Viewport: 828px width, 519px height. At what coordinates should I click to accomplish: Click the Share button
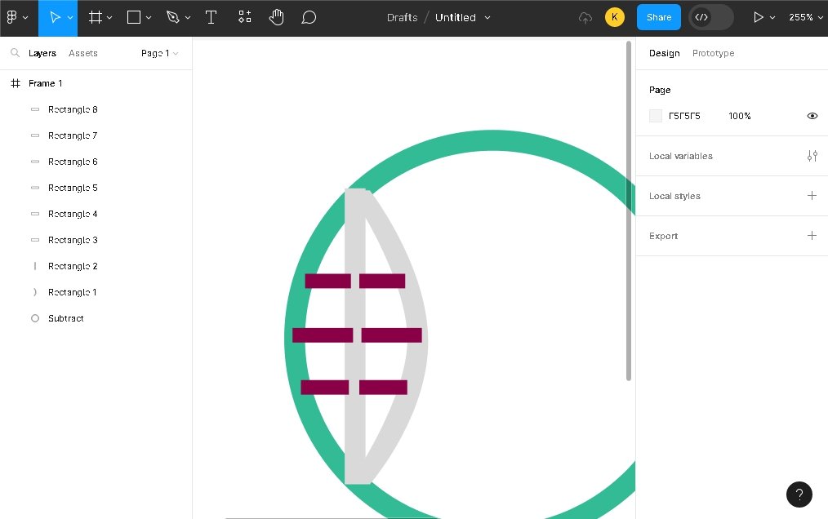pyautogui.click(x=658, y=17)
